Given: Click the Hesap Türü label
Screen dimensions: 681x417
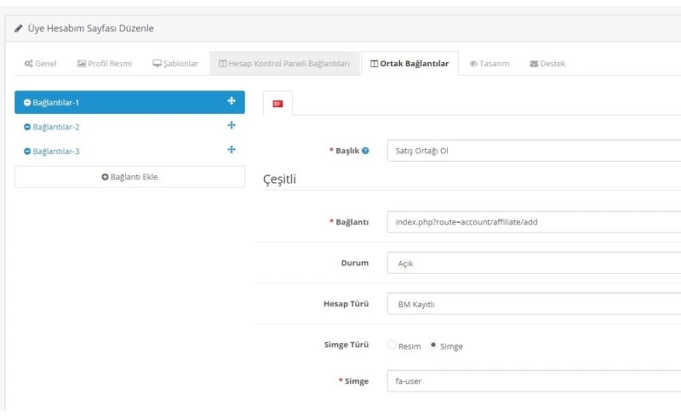Looking at the screenshot, I should (x=346, y=304).
